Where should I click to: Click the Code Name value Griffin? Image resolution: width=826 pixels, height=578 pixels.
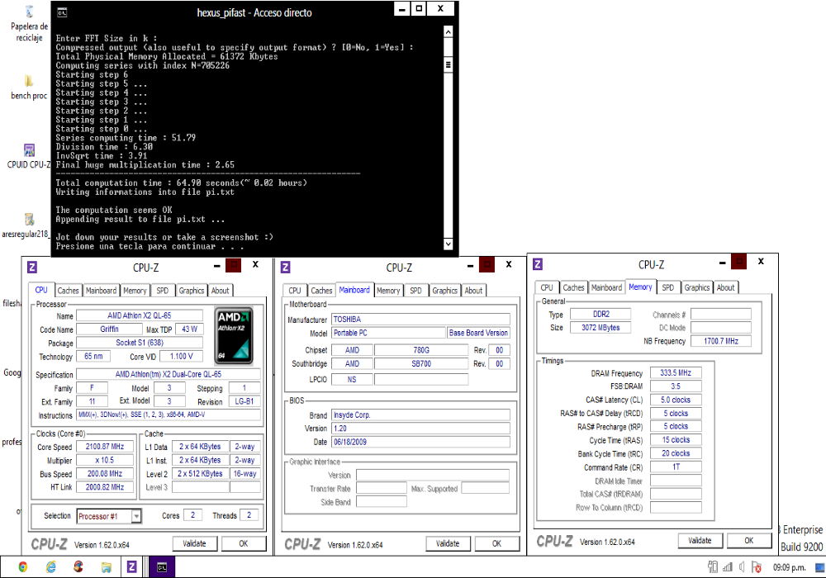[110, 329]
